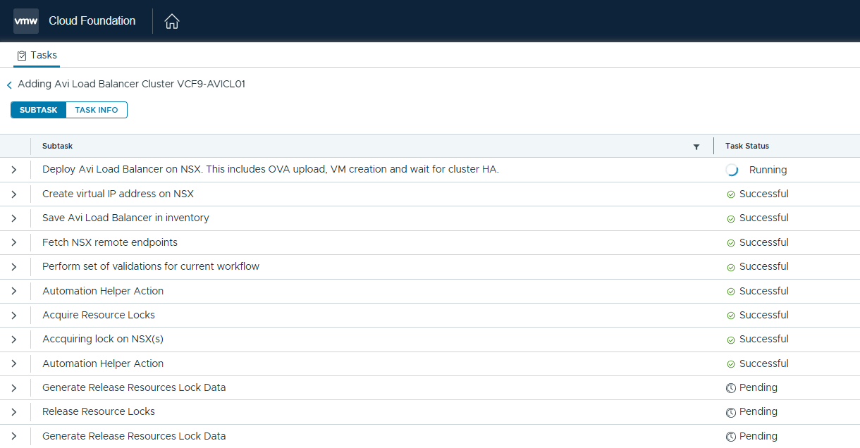Expand the Create virtual IP address row

[14, 194]
